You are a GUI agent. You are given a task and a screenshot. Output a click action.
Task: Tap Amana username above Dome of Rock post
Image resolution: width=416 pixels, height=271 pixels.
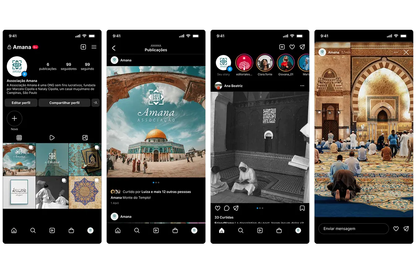point(126,60)
